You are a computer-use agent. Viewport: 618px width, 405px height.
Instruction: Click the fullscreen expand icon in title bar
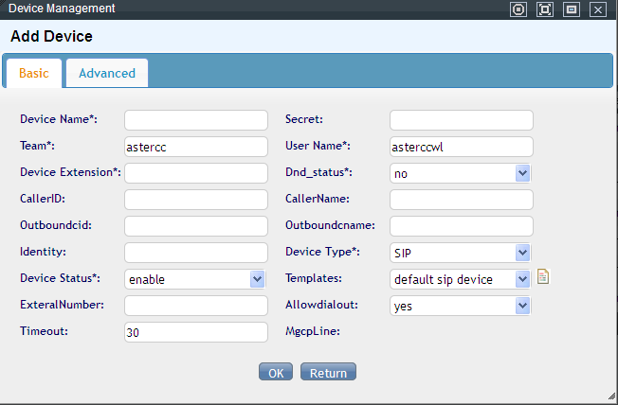(544, 9)
